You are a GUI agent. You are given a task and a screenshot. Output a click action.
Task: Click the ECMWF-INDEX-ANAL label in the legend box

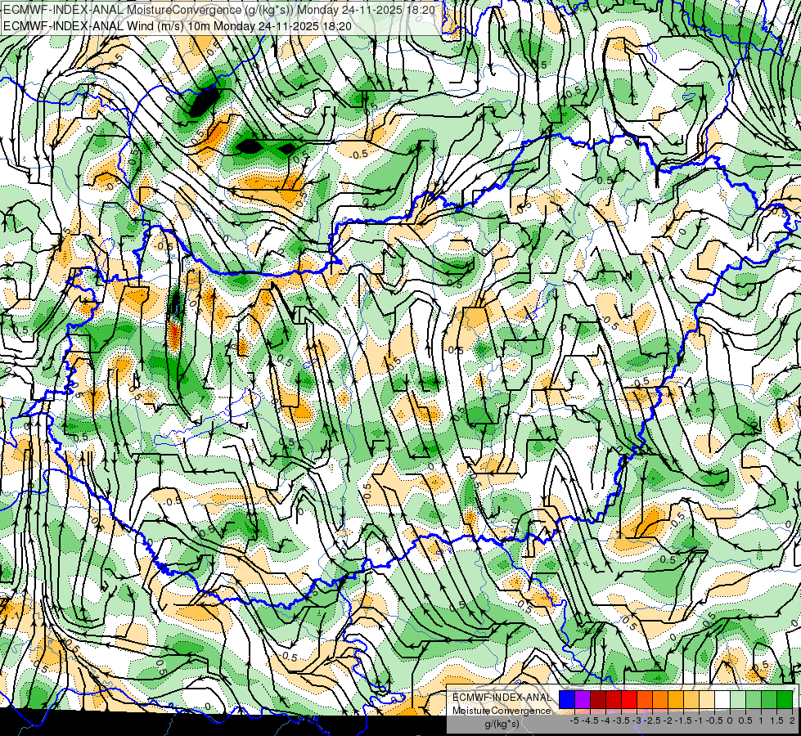[x=502, y=698]
